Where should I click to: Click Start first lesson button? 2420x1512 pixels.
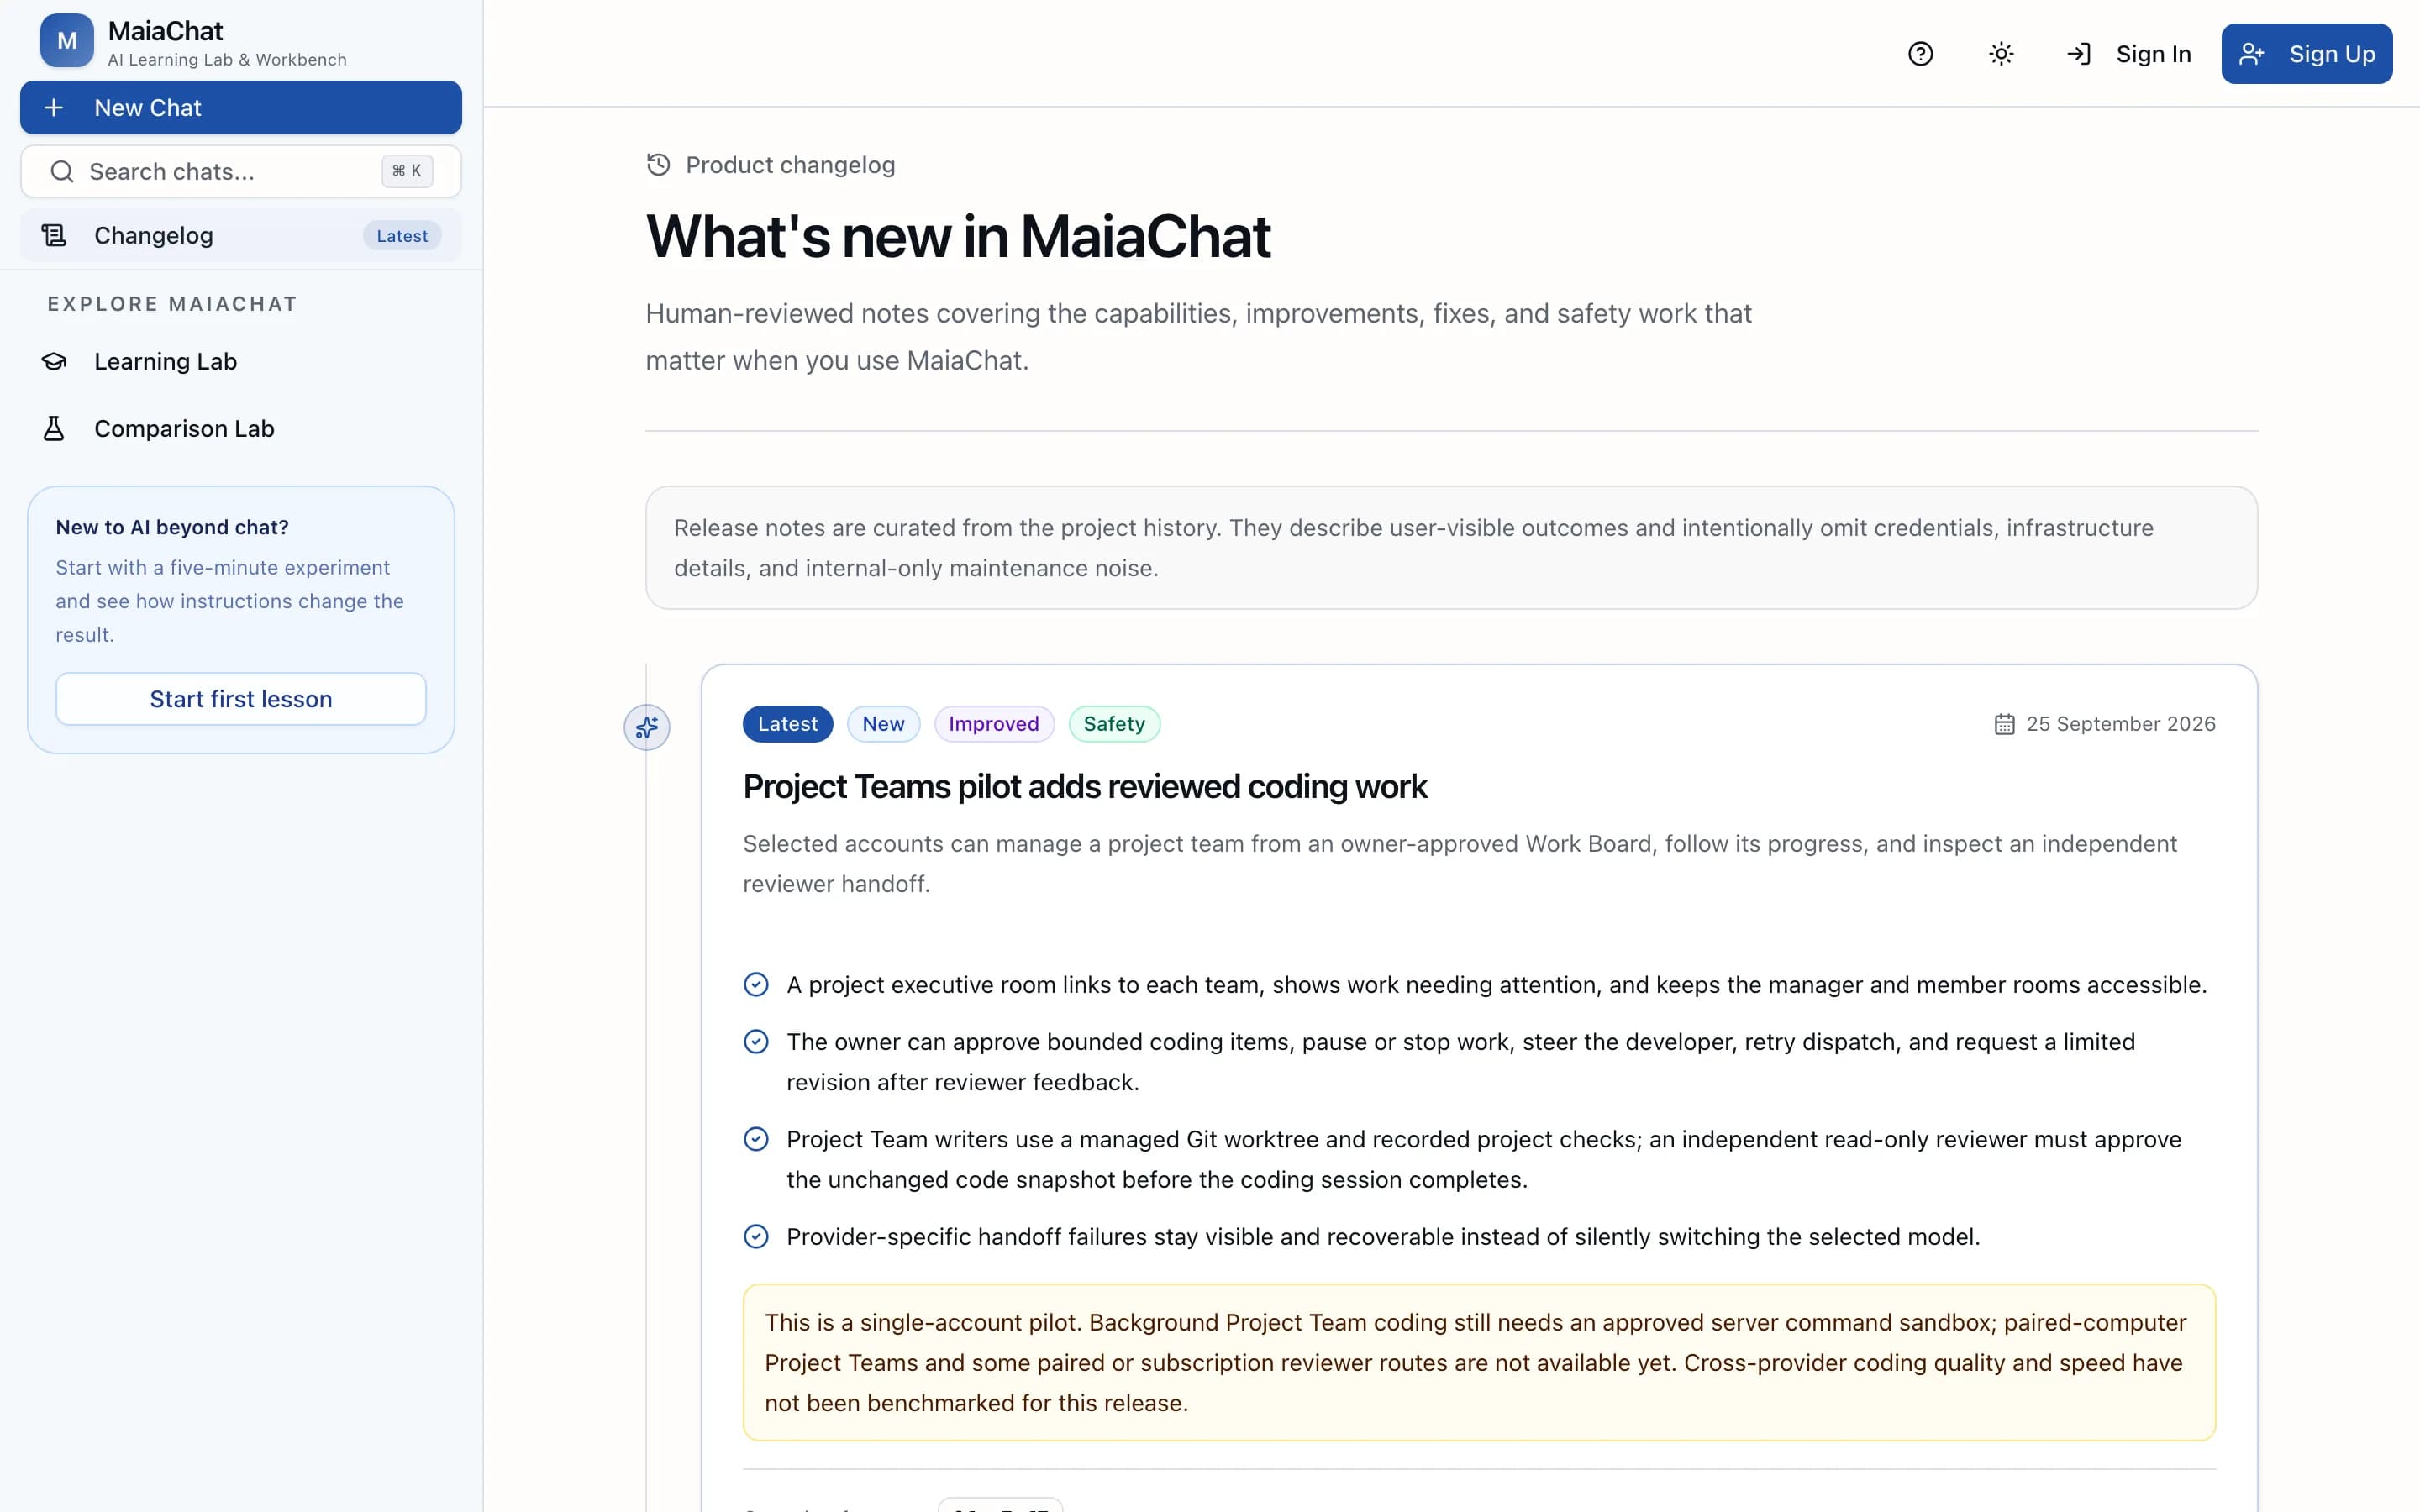[x=241, y=699]
